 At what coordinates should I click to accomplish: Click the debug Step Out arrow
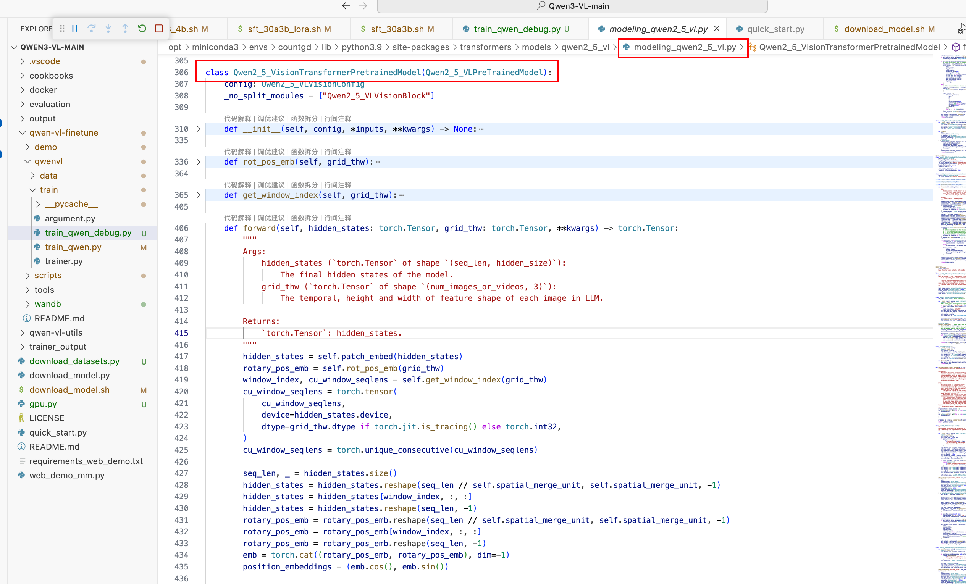point(125,29)
